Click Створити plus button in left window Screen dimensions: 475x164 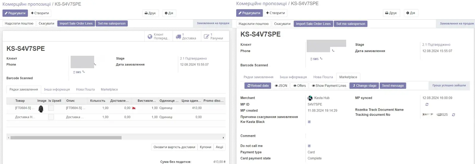click(x=40, y=13)
